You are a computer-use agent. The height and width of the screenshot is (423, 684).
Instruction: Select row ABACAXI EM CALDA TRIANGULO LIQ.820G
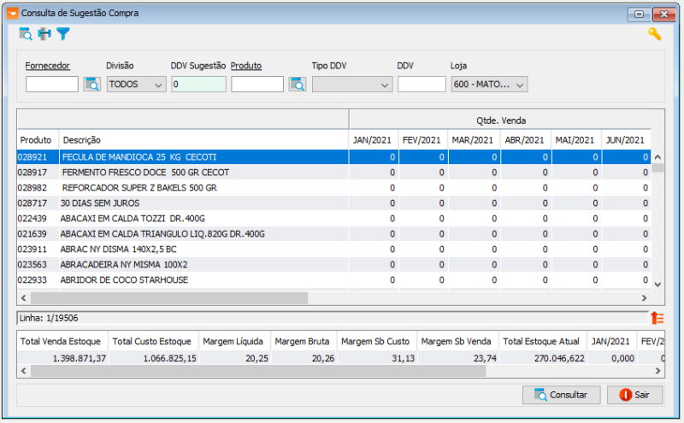334,234
